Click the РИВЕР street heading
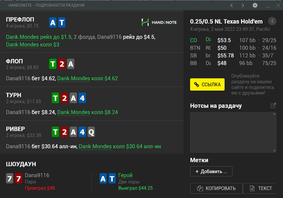 pos(15,129)
